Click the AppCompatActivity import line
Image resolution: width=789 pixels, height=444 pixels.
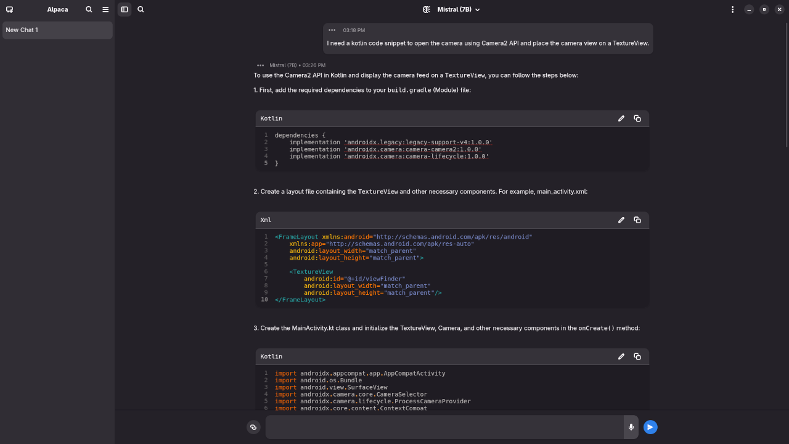point(360,374)
